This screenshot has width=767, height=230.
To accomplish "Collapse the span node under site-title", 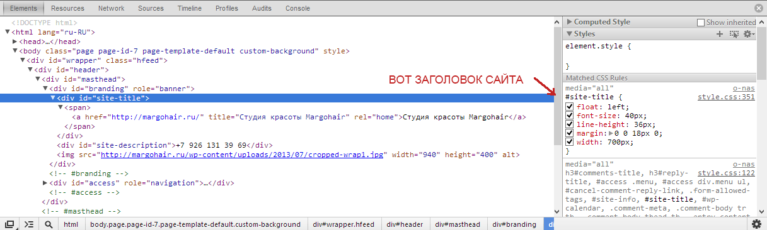I will [x=61, y=107].
